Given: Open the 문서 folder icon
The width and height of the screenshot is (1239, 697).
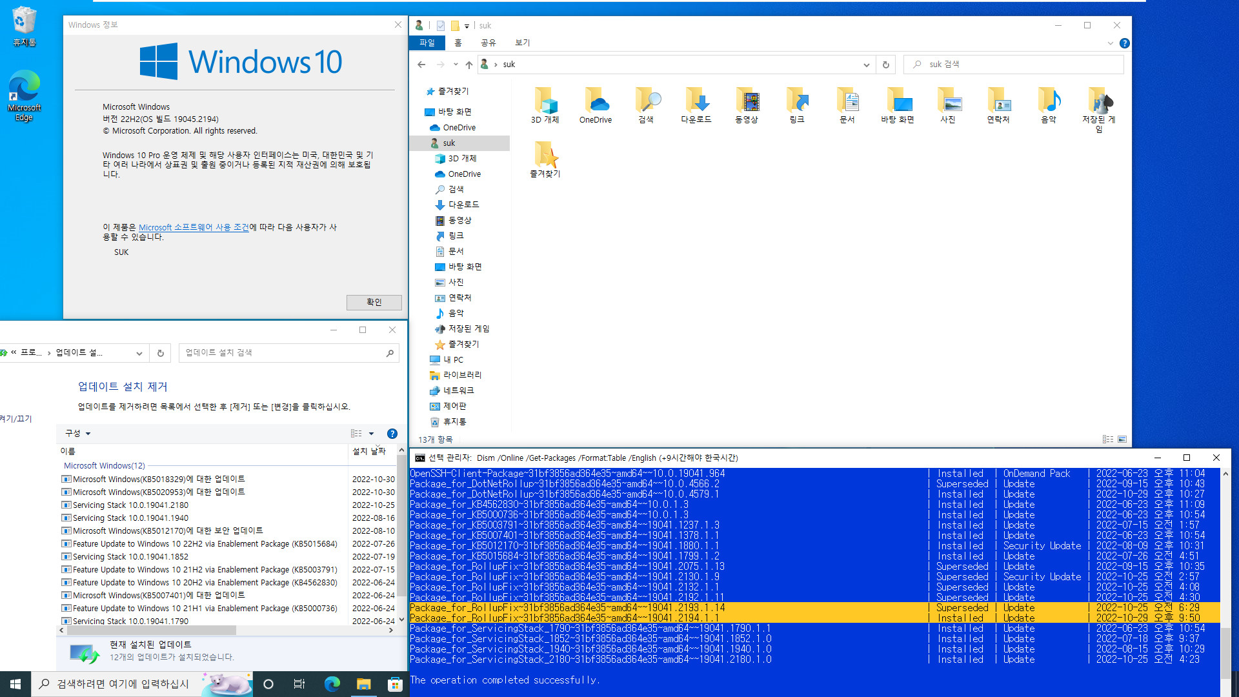Looking at the screenshot, I should pyautogui.click(x=847, y=105).
